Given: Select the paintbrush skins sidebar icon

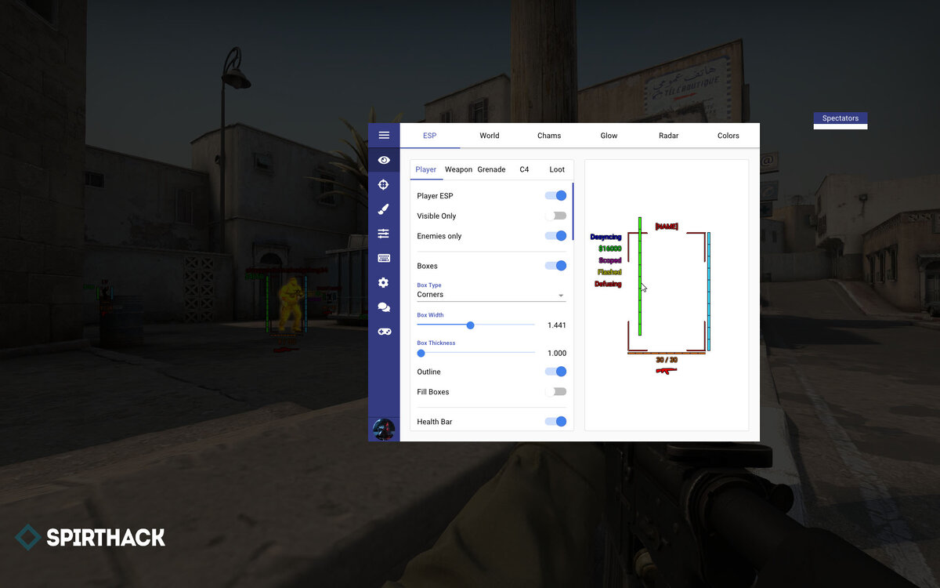Looking at the screenshot, I should click(384, 209).
